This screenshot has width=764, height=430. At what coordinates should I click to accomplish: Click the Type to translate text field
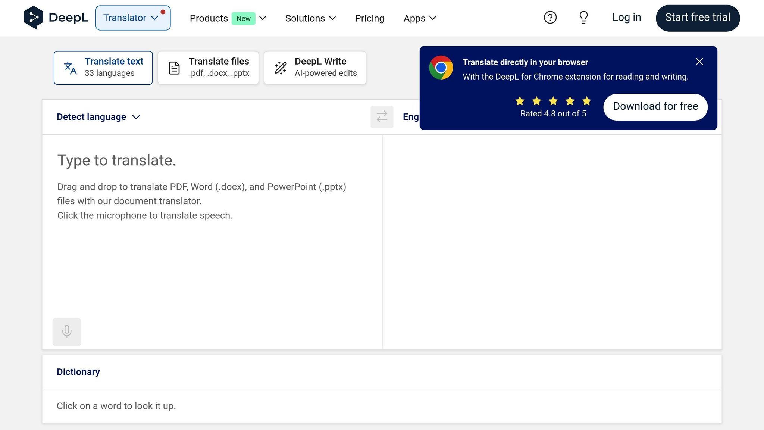[x=212, y=224]
